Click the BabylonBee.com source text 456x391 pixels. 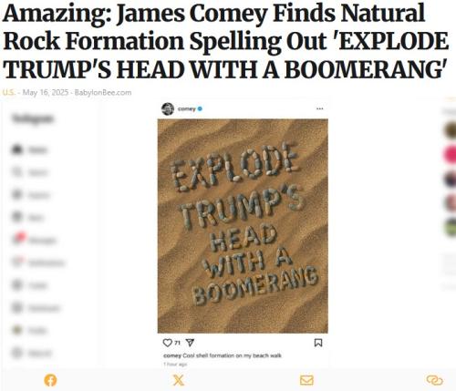[103, 92]
